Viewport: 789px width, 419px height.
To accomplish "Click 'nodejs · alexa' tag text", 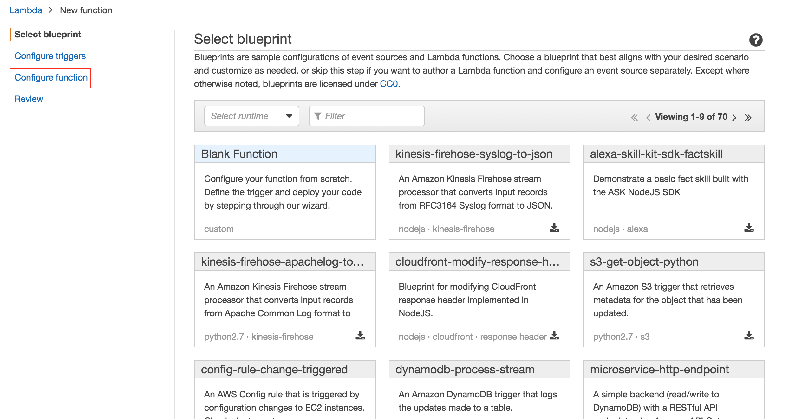I will (620, 229).
